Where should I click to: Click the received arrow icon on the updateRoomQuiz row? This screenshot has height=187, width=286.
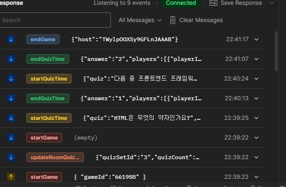tap(11, 157)
